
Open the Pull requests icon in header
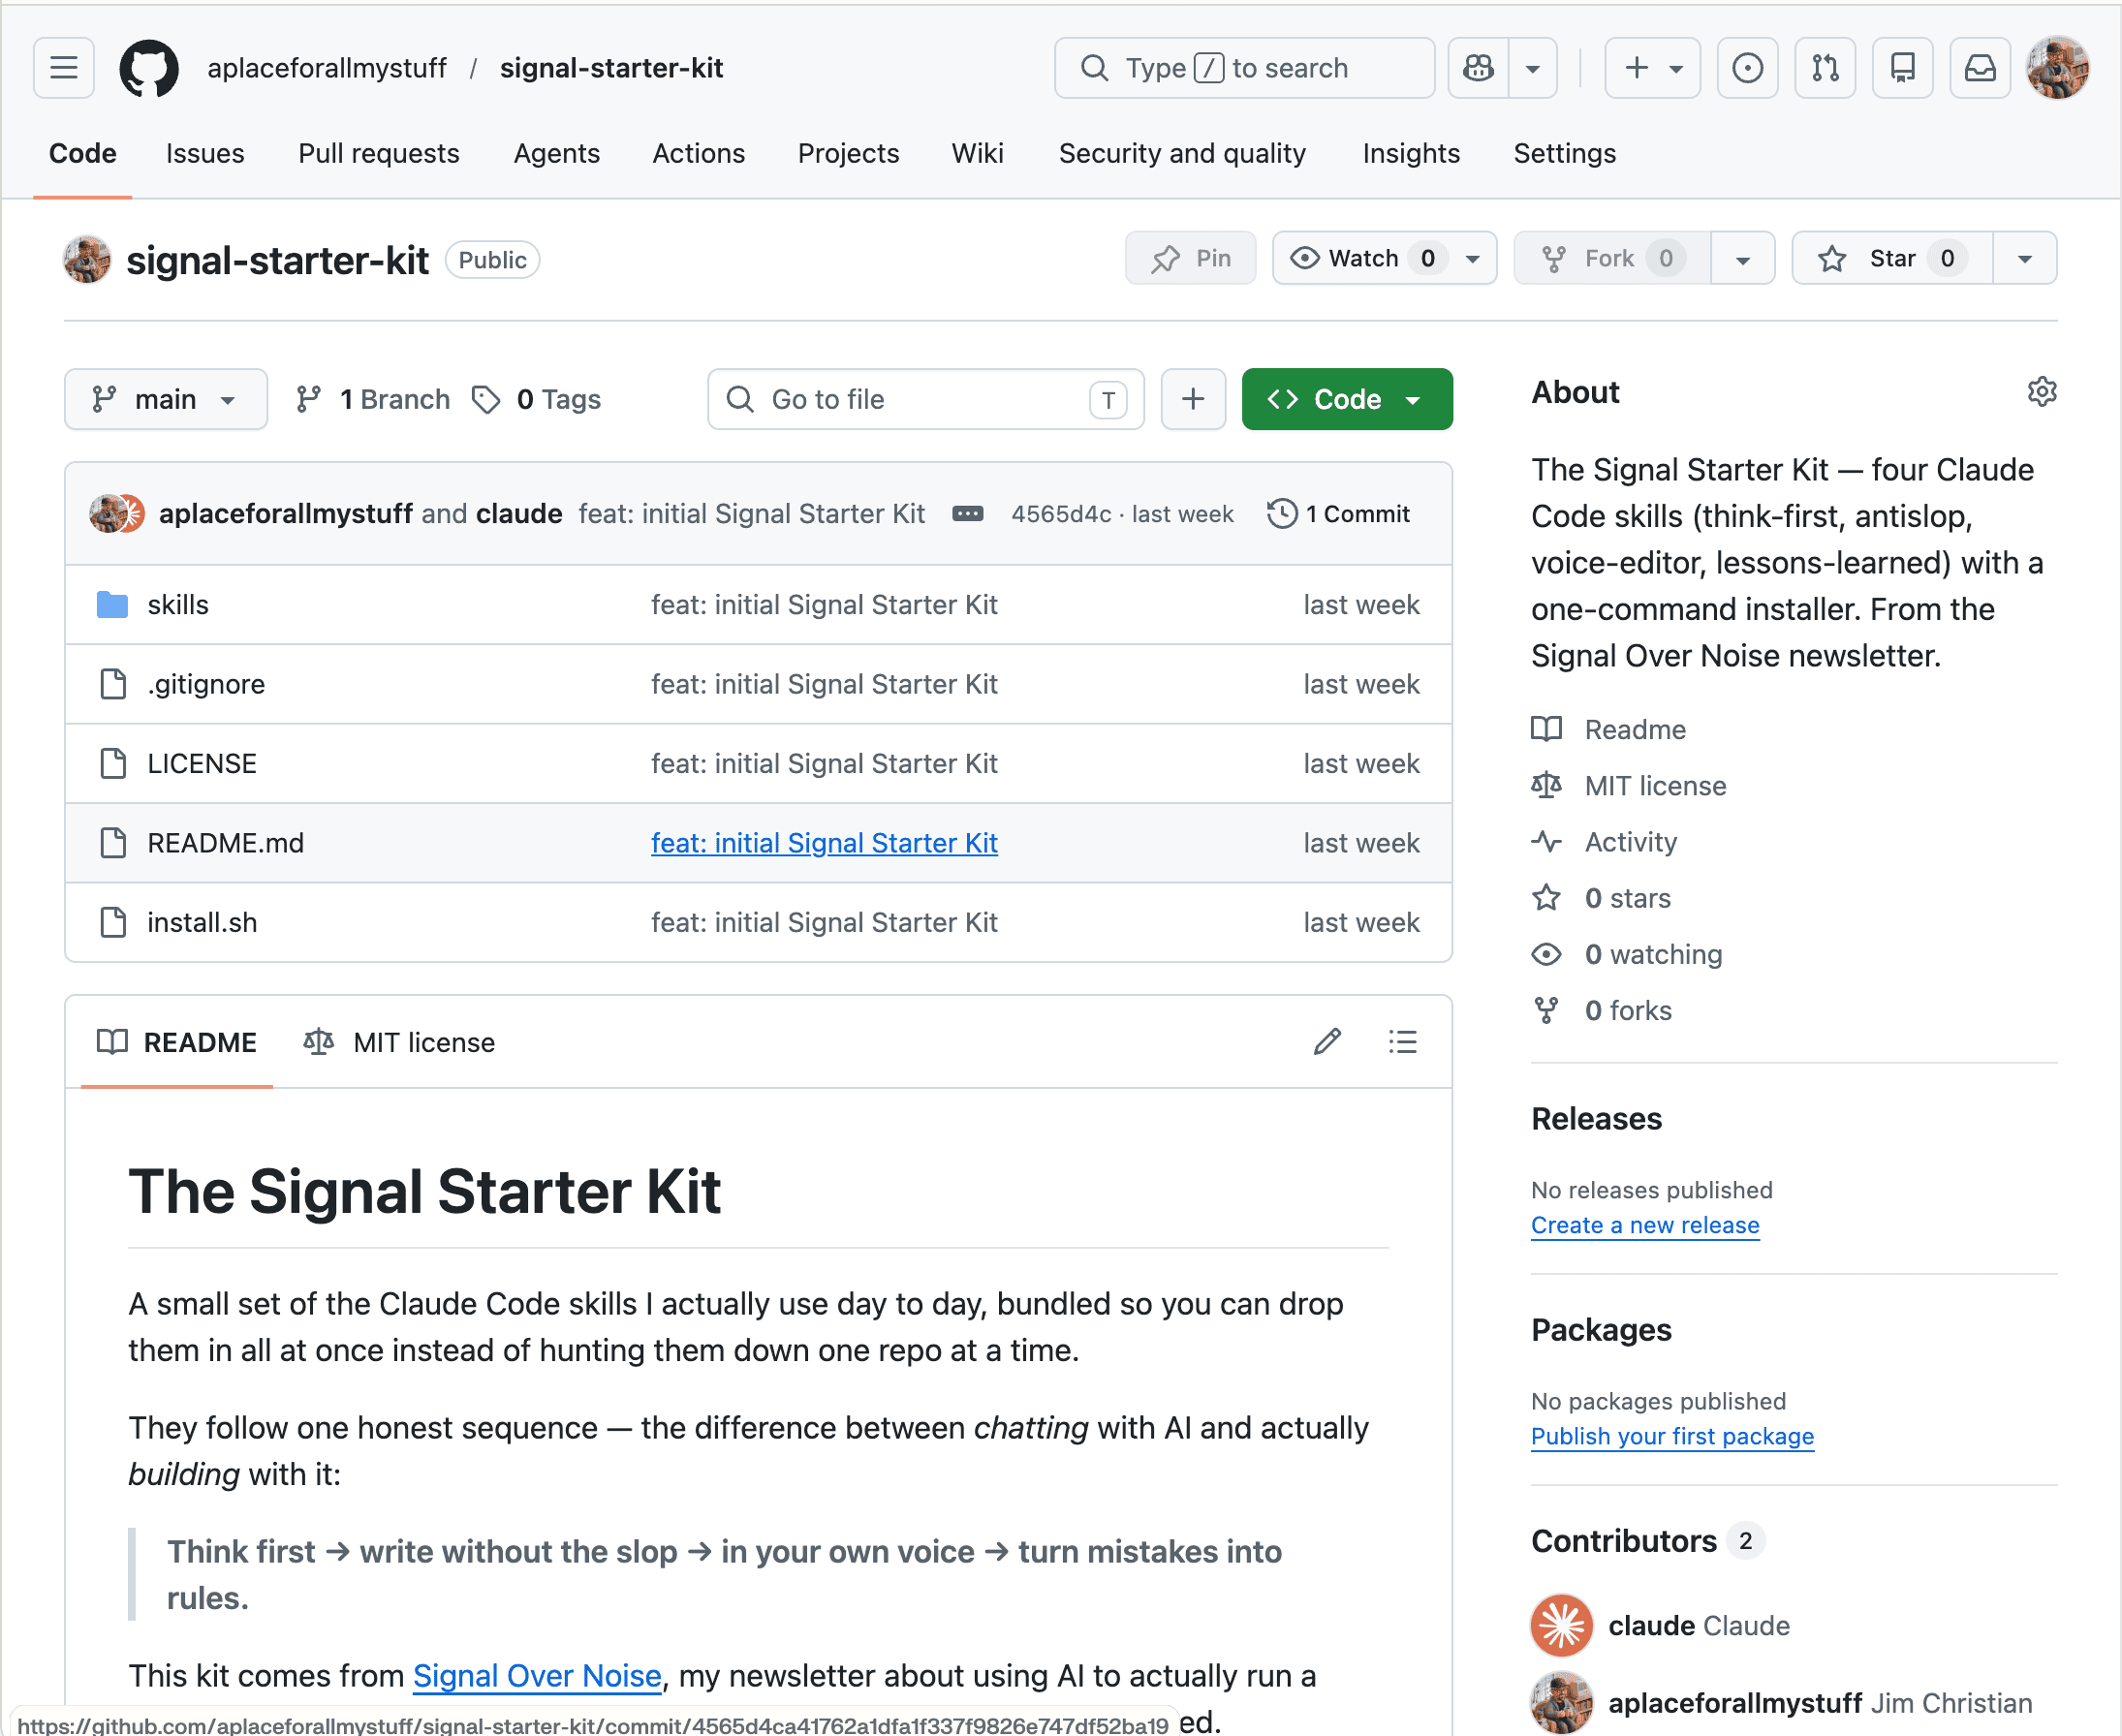[x=1825, y=68]
